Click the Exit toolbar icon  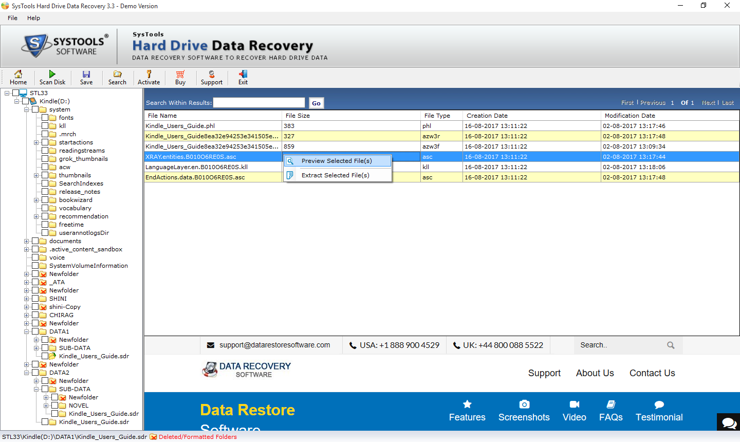pyautogui.click(x=243, y=74)
